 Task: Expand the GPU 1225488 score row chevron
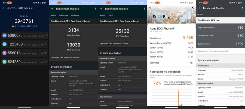tap(45, 44)
